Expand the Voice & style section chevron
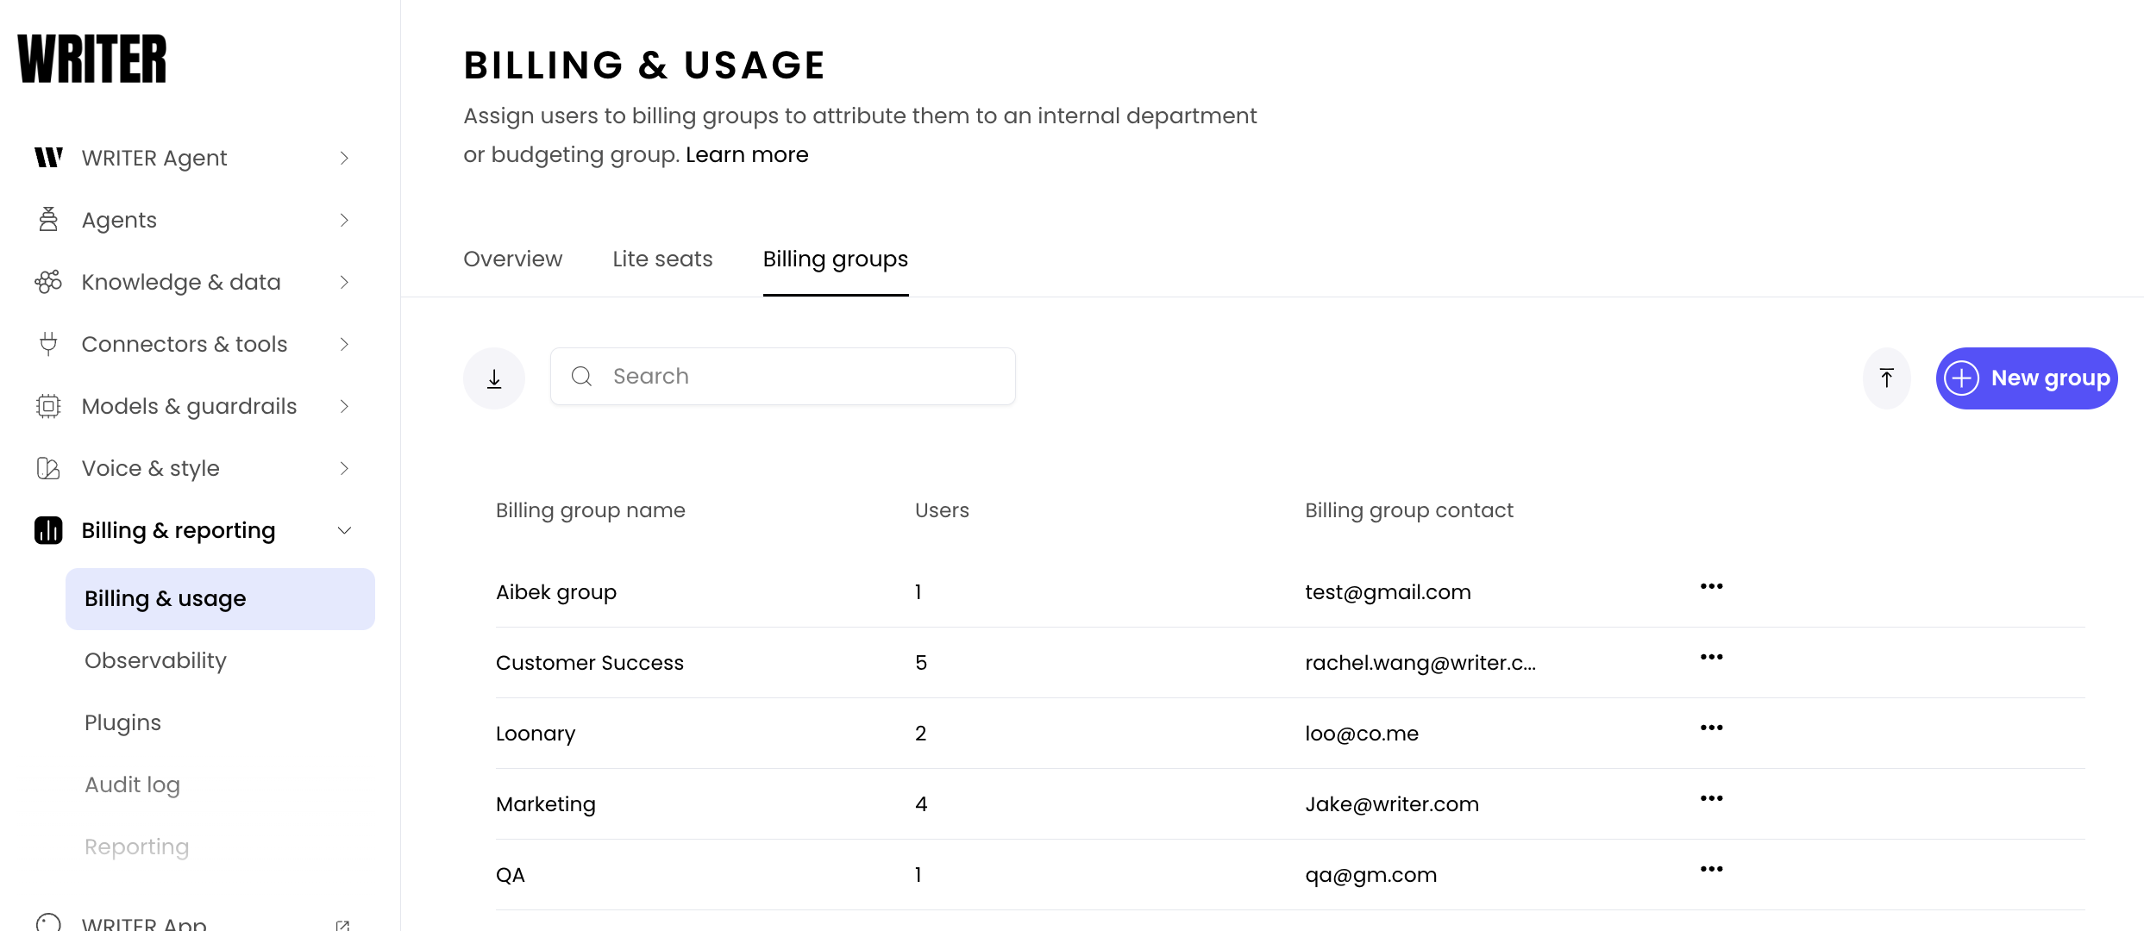Screen dimensions: 2144x931 344,468
